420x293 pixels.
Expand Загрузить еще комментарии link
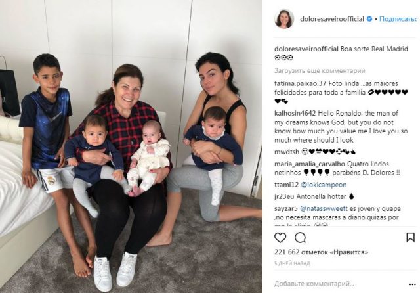click(320, 71)
